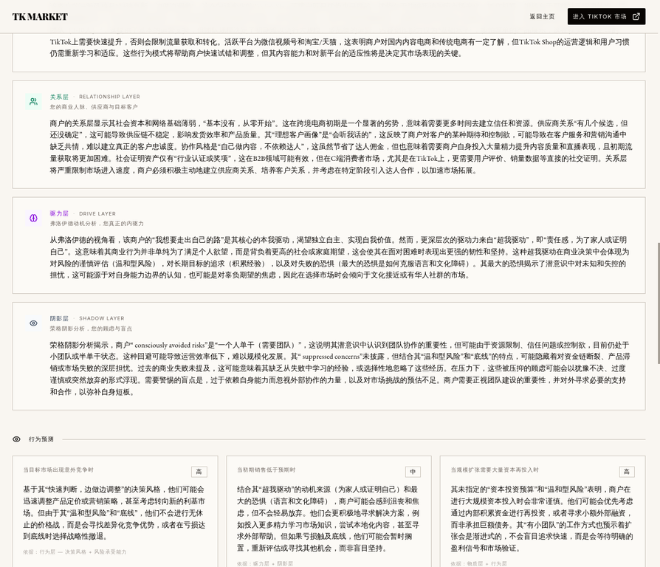Screen dimensions: 660x567
Task: Click the 中 badge on the 初期销售 card
Action: (x=413, y=472)
